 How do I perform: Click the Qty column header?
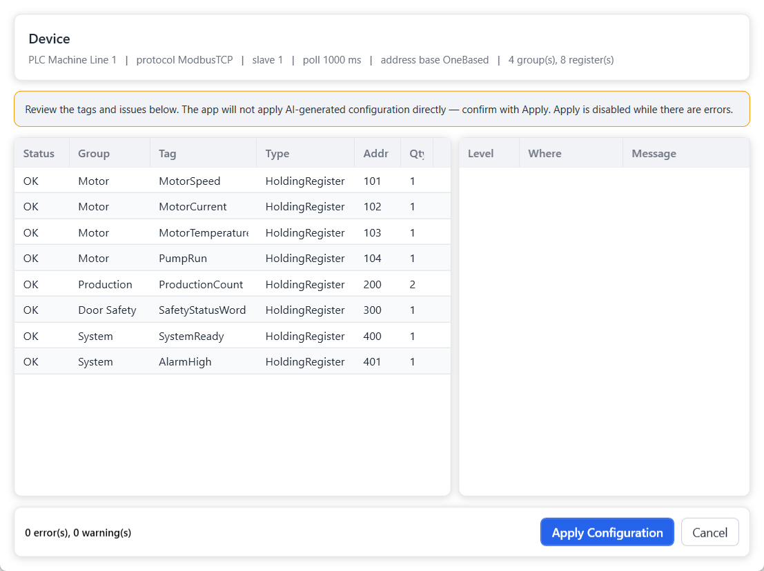pyautogui.click(x=417, y=153)
